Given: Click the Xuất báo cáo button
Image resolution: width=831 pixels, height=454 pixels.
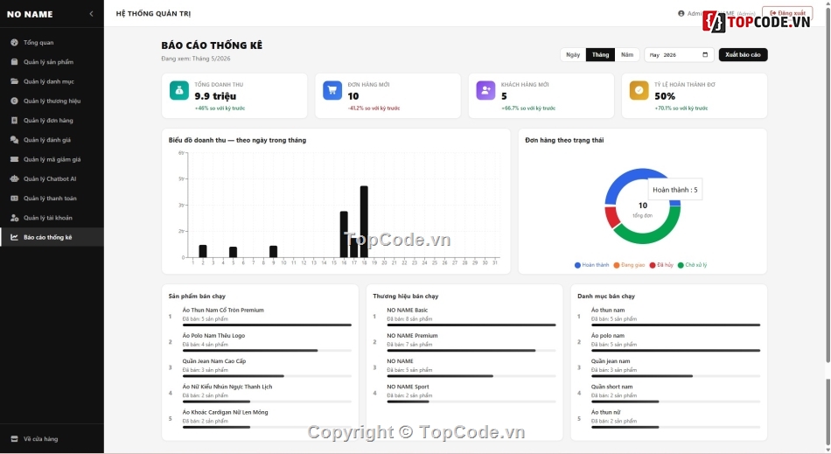Looking at the screenshot, I should pos(743,54).
